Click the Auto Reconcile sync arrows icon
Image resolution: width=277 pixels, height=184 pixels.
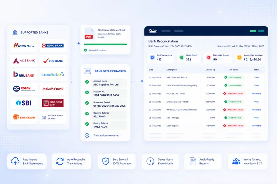click(60, 161)
